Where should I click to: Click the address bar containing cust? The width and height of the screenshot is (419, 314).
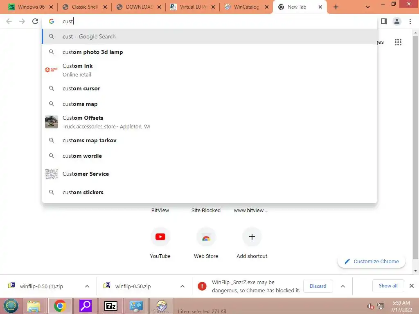pyautogui.click(x=209, y=21)
